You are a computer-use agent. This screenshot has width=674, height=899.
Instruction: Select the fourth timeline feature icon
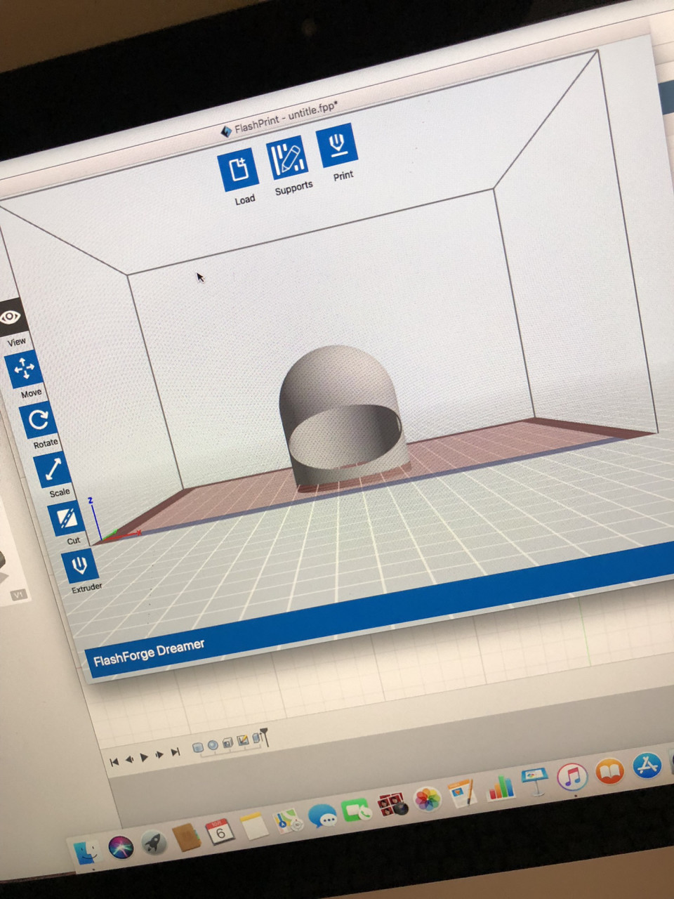click(x=243, y=740)
